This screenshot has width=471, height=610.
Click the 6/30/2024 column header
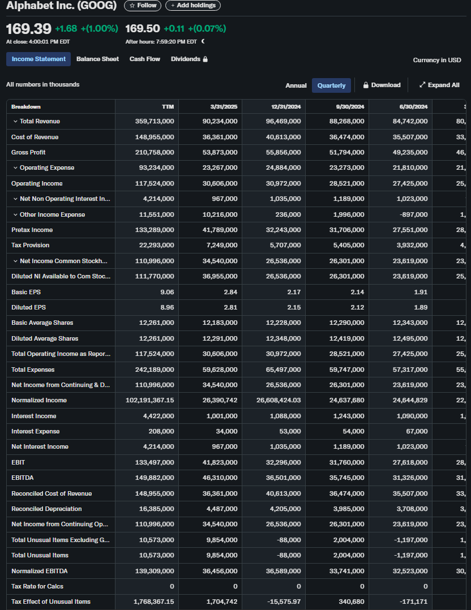pyautogui.click(x=413, y=106)
